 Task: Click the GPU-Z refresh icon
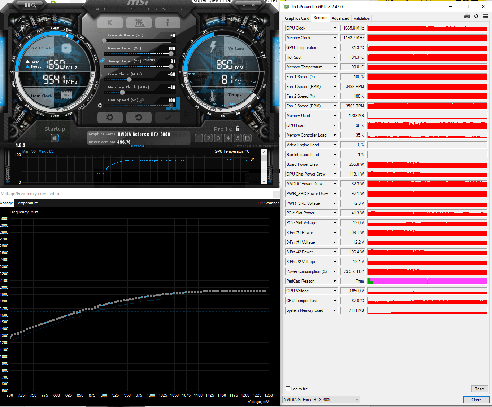point(476,16)
